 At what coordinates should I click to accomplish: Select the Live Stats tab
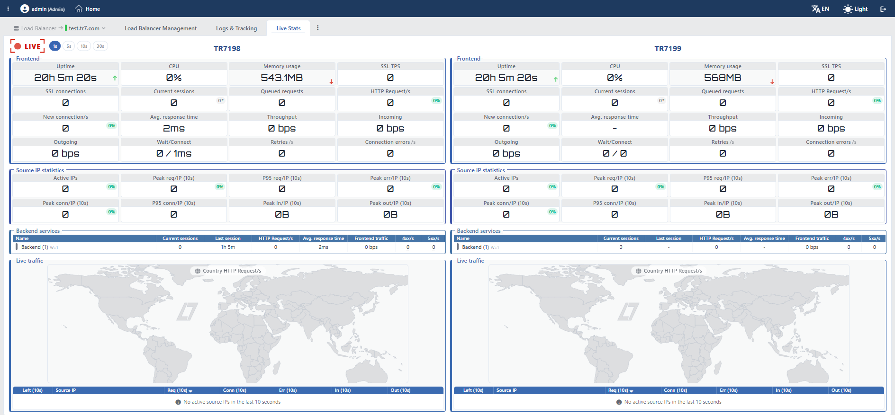click(x=289, y=28)
